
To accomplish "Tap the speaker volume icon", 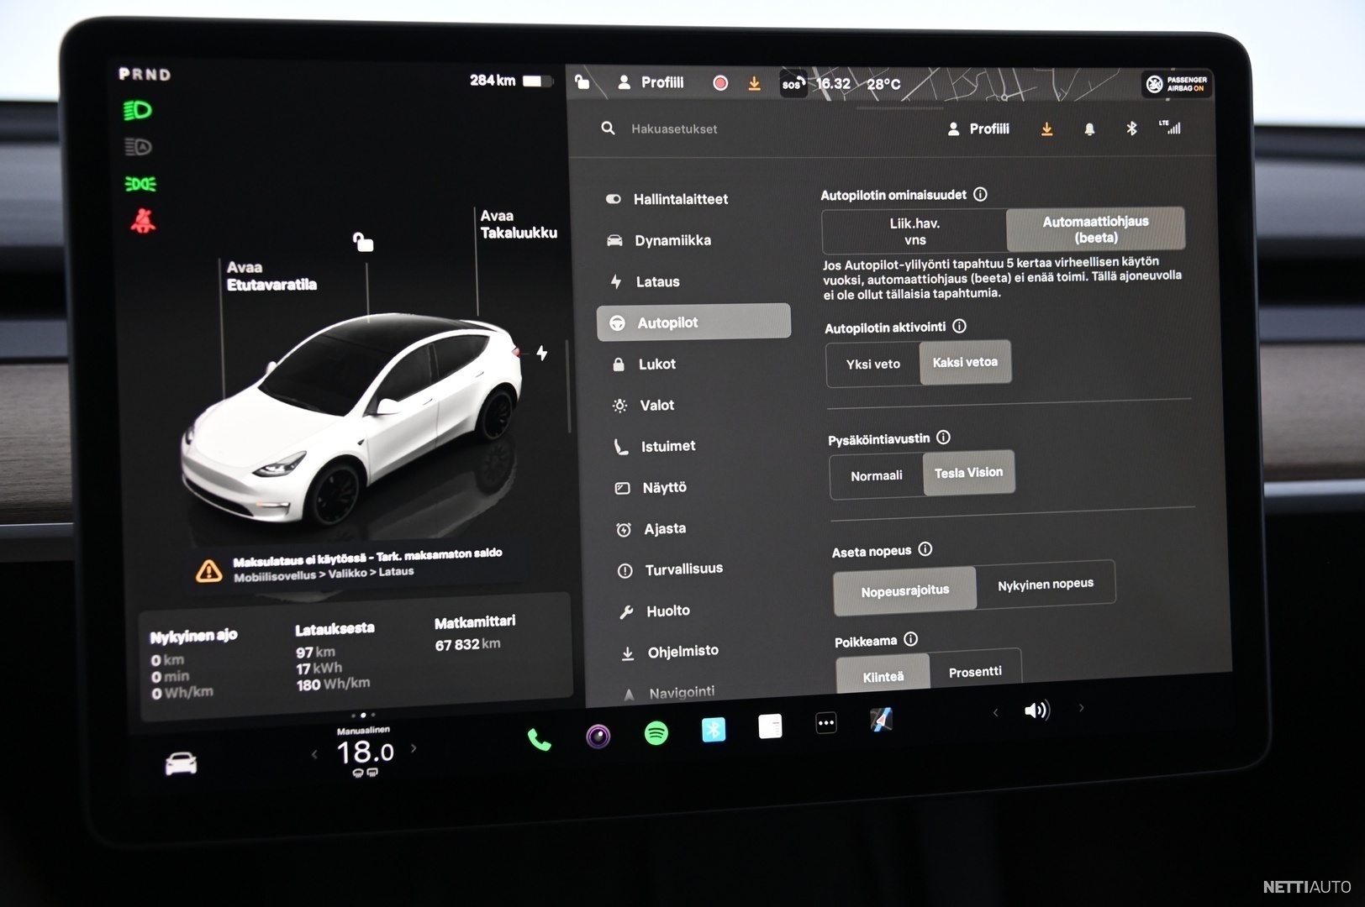I will tap(1036, 710).
